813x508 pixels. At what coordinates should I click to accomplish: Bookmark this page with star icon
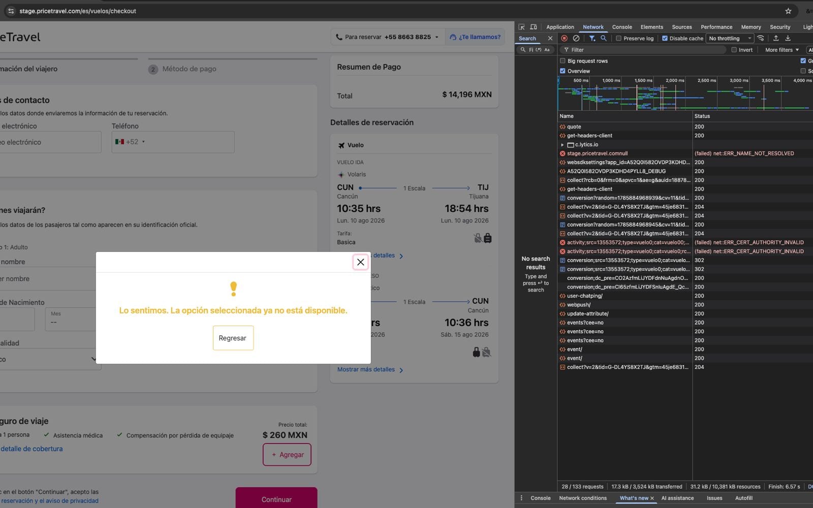tap(788, 11)
